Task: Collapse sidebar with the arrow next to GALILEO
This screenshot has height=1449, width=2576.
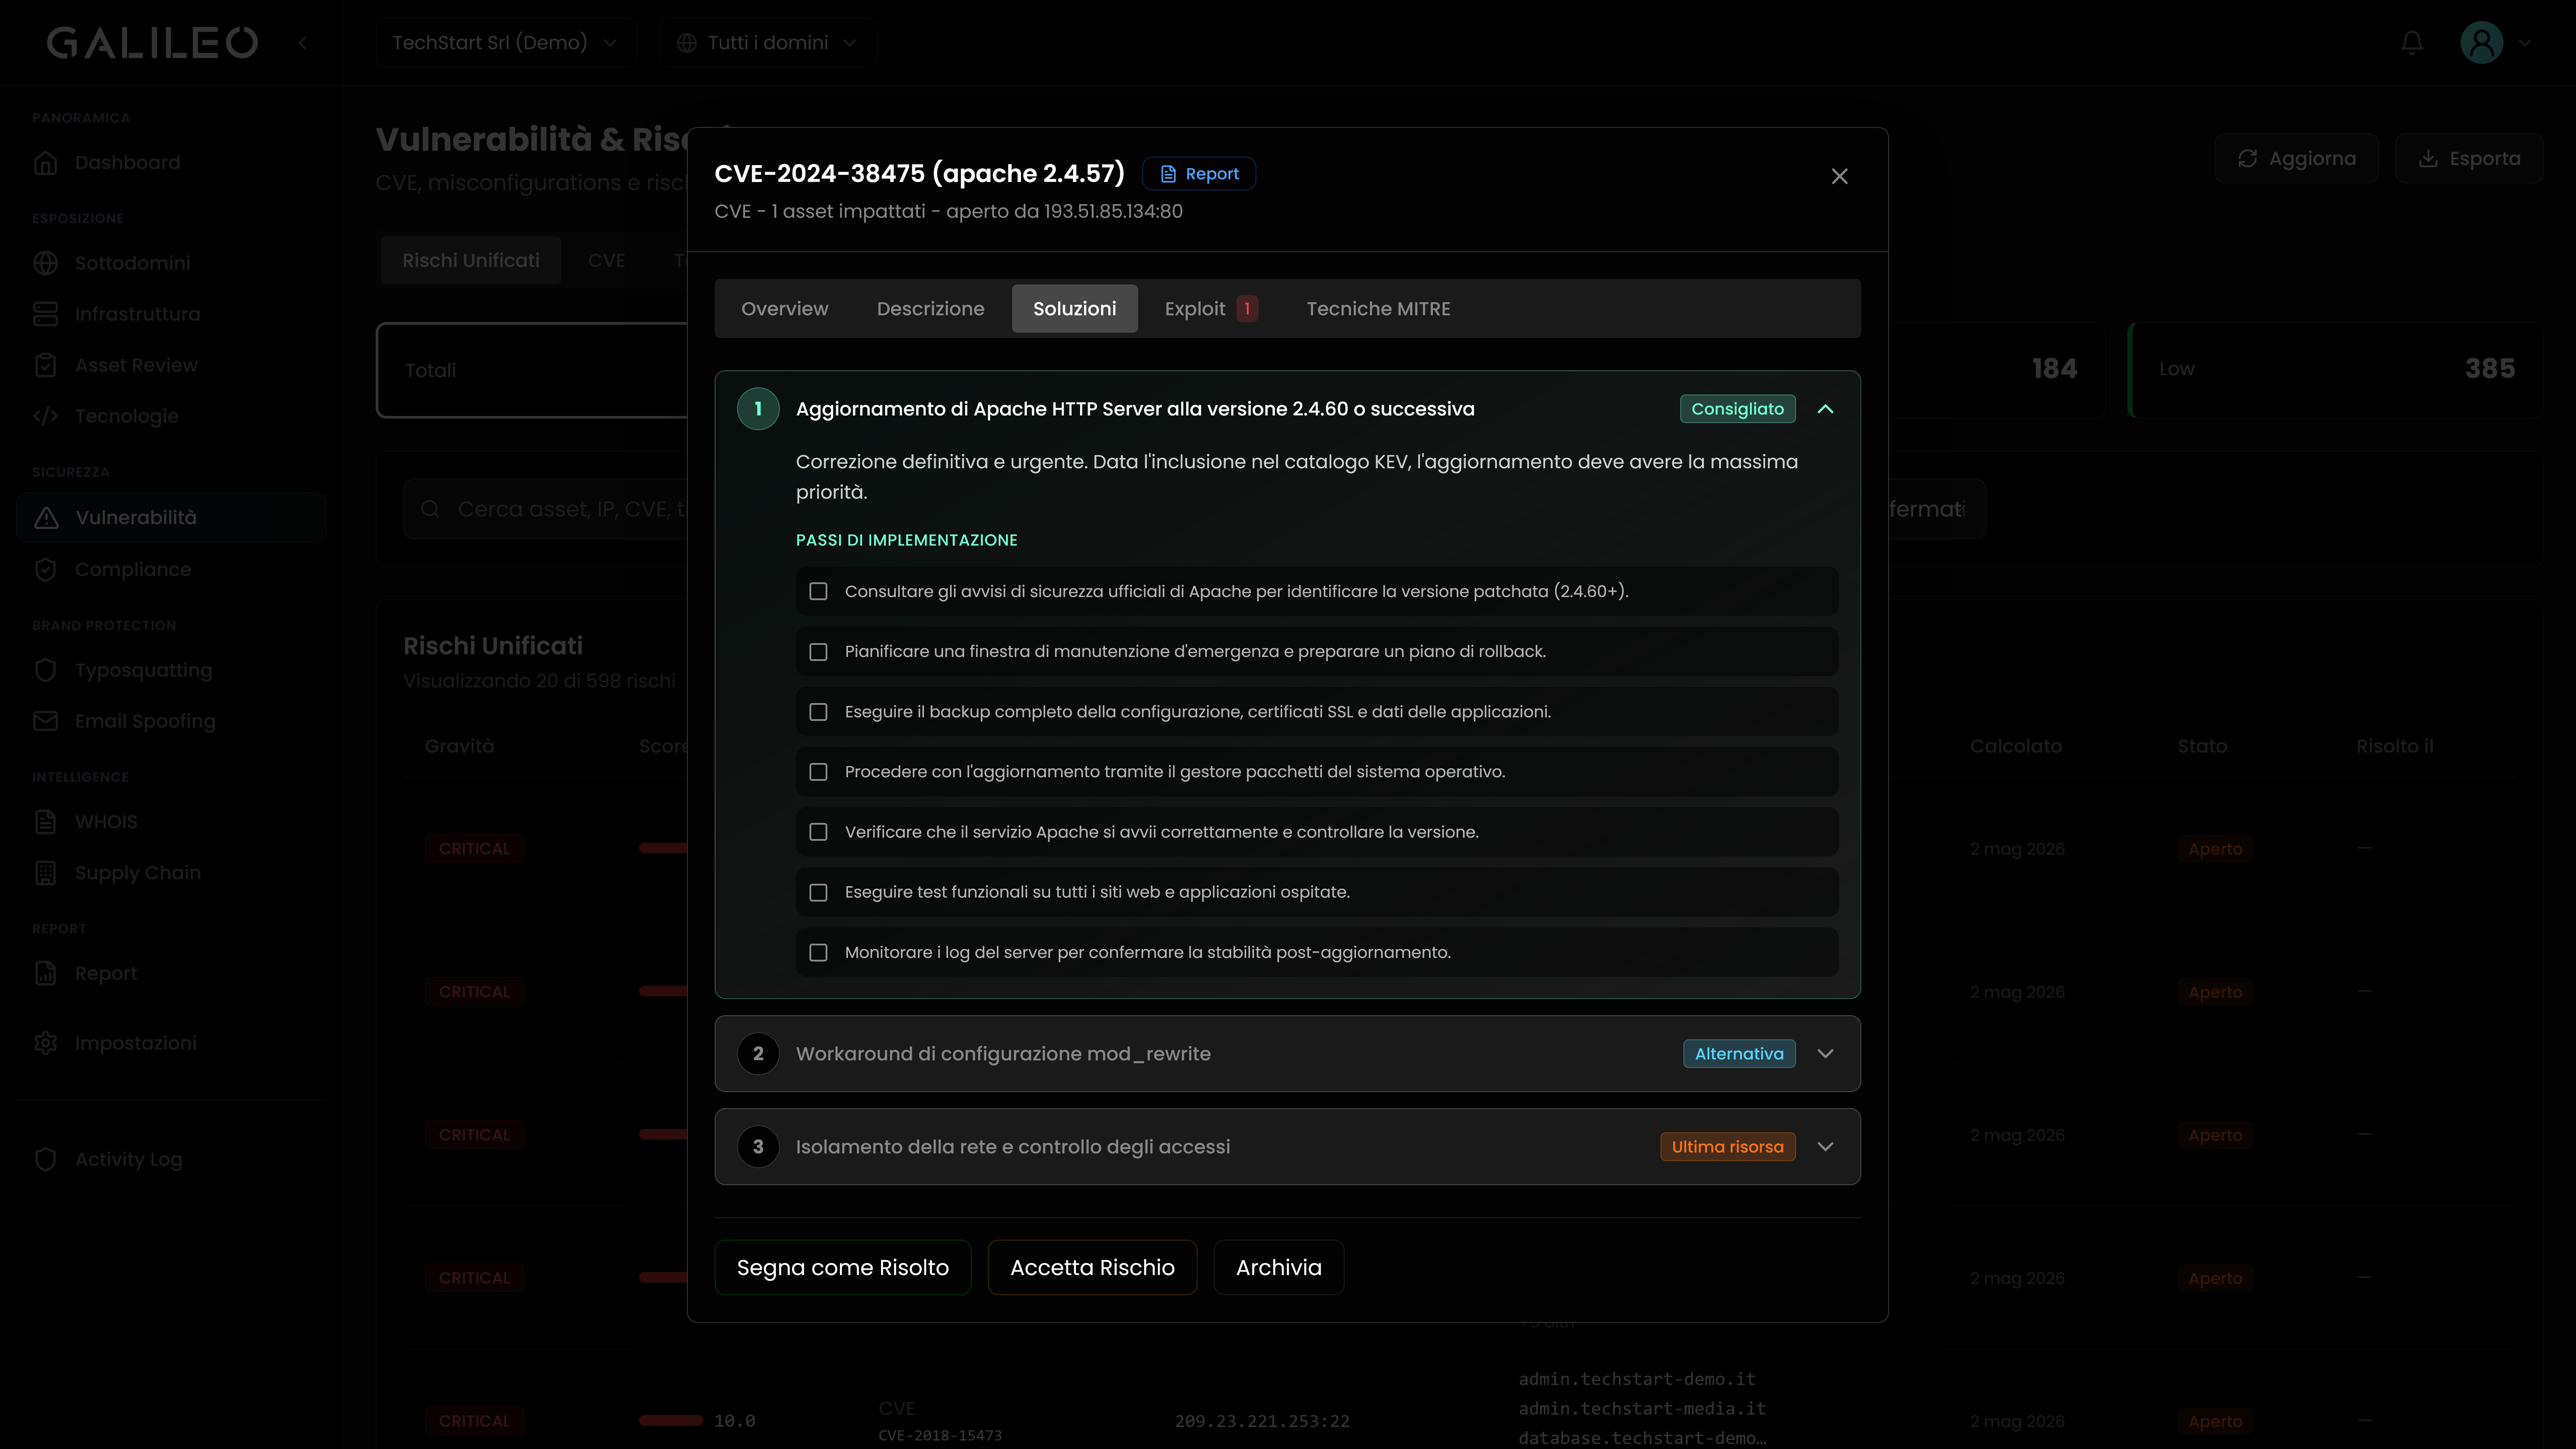Action: (x=303, y=43)
